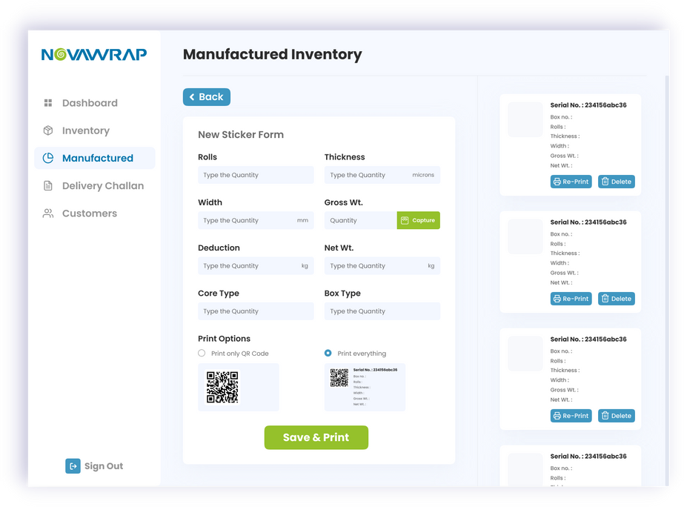Screen dimensions: 684x507
Task: Navigate to Customers in the sidebar
Action: [x=89, y=213]
